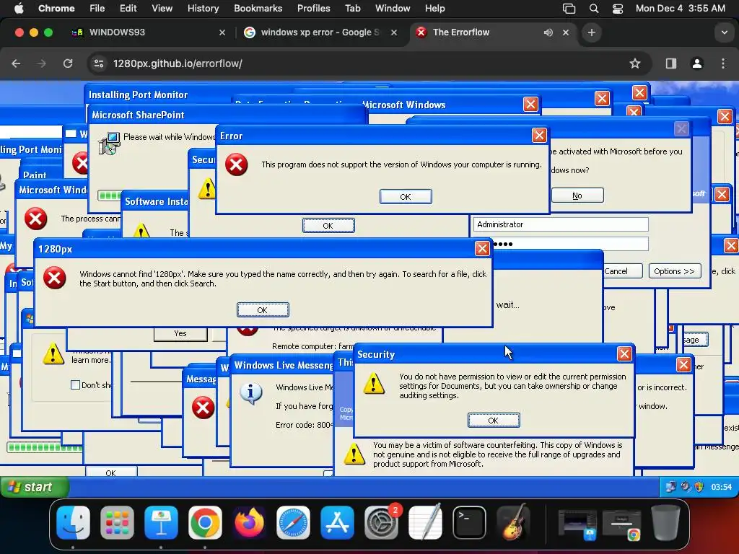Open App Store from the Dock
Viewport: 739px width, 554px height.
coord(338,522)
